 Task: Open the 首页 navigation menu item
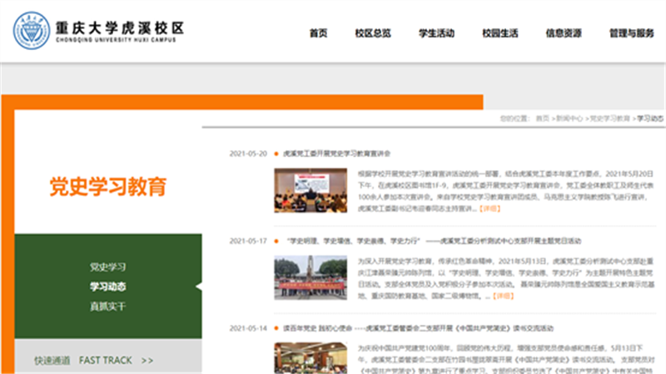tap(318, 33)
